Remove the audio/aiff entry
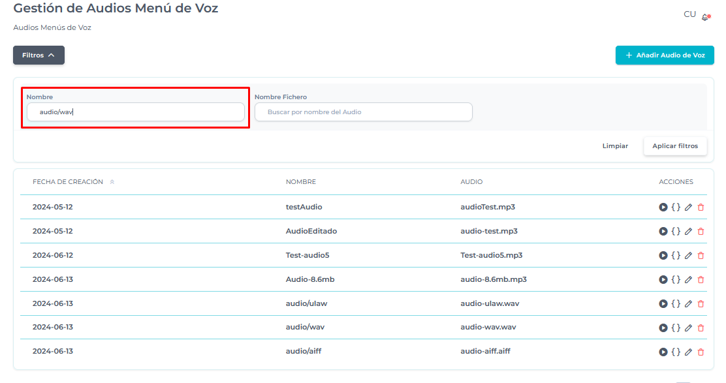The image size is (726, 383). tap(701, 352)
